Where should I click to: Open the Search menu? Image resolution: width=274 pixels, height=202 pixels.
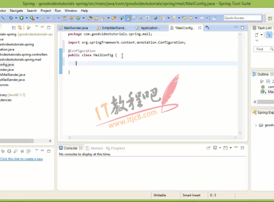tap(32, 11)
